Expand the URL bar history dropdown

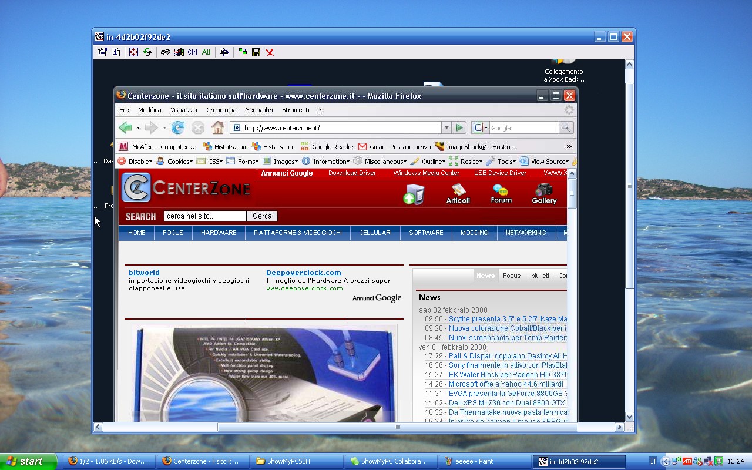click(x=446, y=127)
